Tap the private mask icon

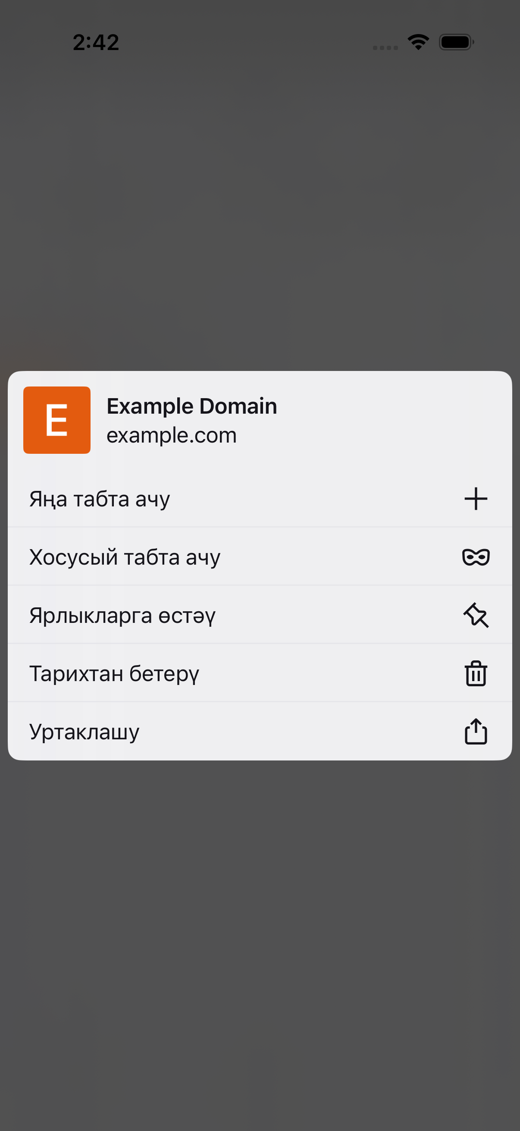tap(476, 557)
